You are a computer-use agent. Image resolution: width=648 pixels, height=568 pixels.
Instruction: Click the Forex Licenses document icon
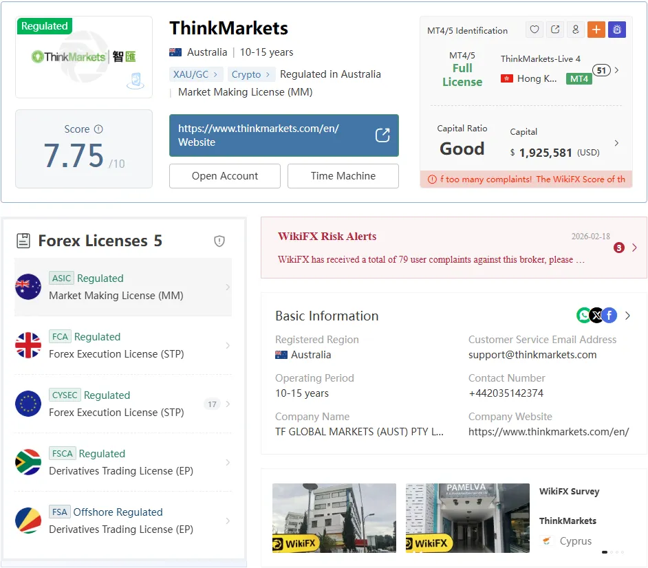(x=23, y=241)
